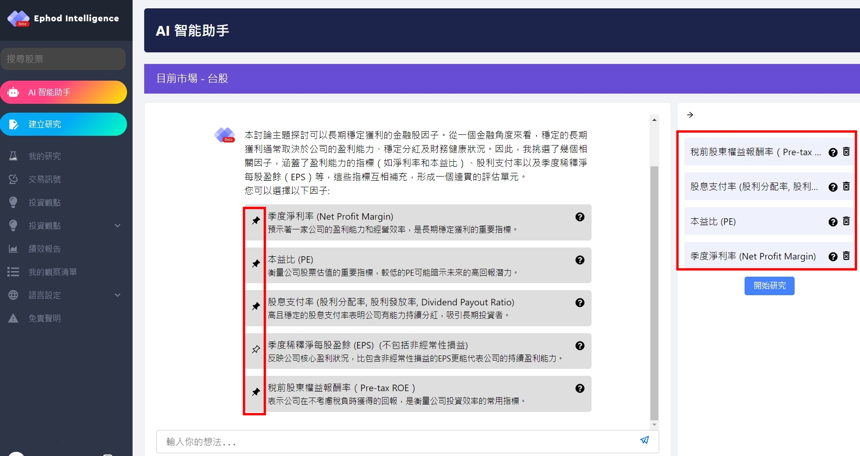Show help for 股息支付率 in chat list
Viewport: 860px width, 456px height.
(x=580, y=303)
